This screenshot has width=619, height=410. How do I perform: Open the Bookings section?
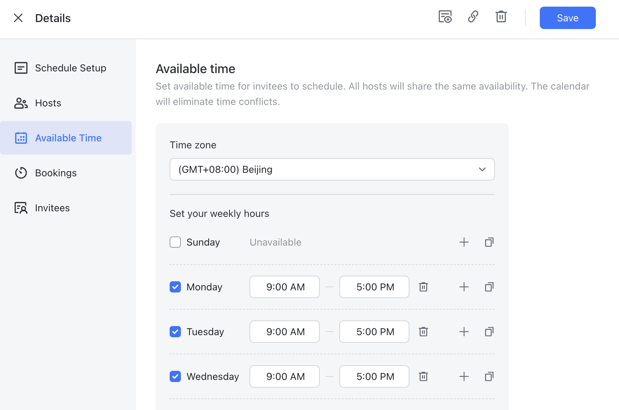[55, 172]
